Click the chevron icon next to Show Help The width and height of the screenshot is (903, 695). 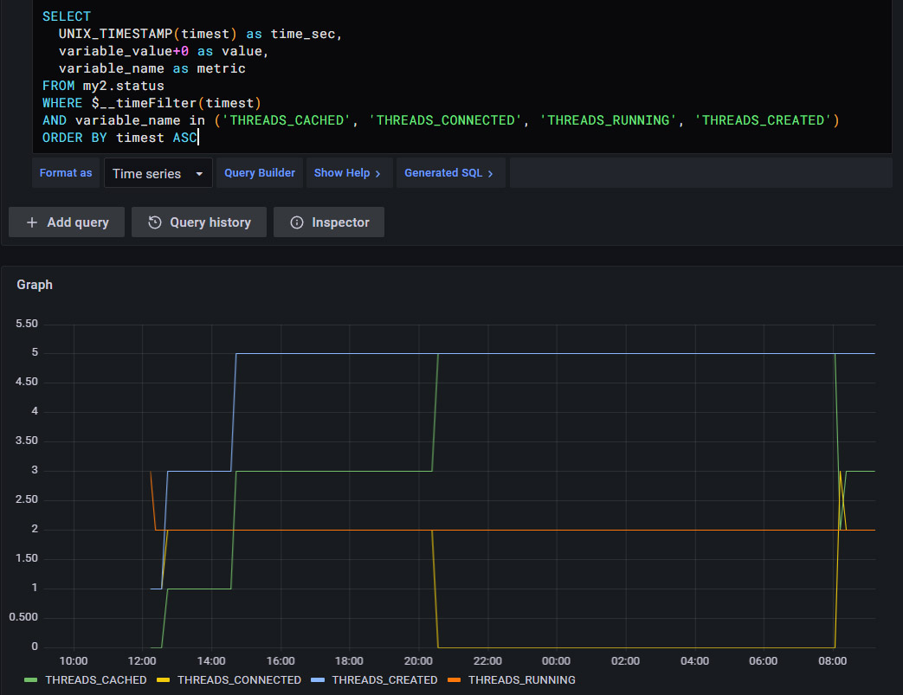[x=377, y=173]
